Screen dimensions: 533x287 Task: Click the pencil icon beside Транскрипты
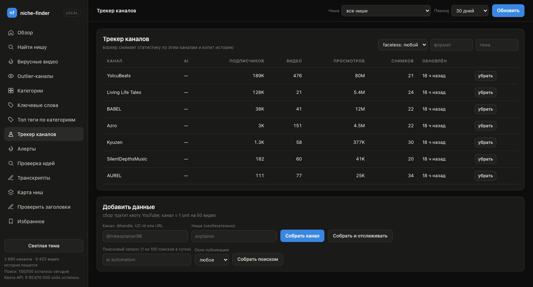click(x=11, y=178)
